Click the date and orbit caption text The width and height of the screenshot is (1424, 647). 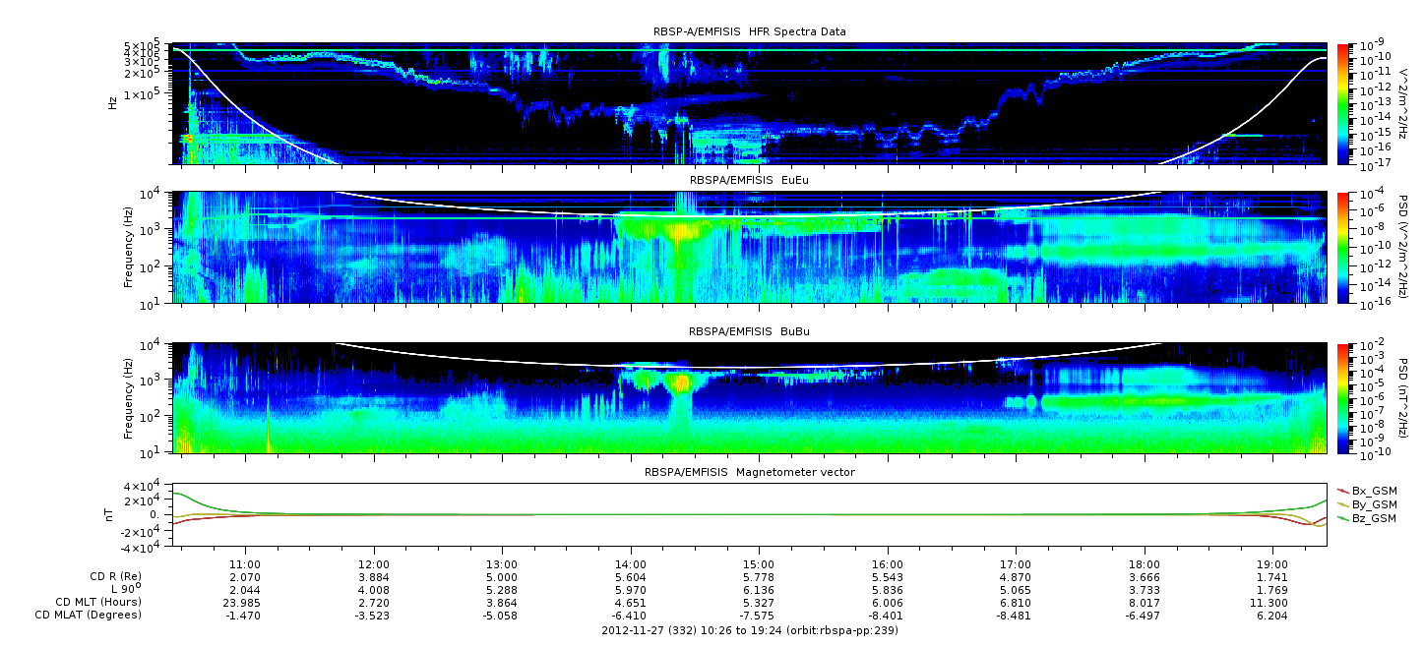[749, 630]
